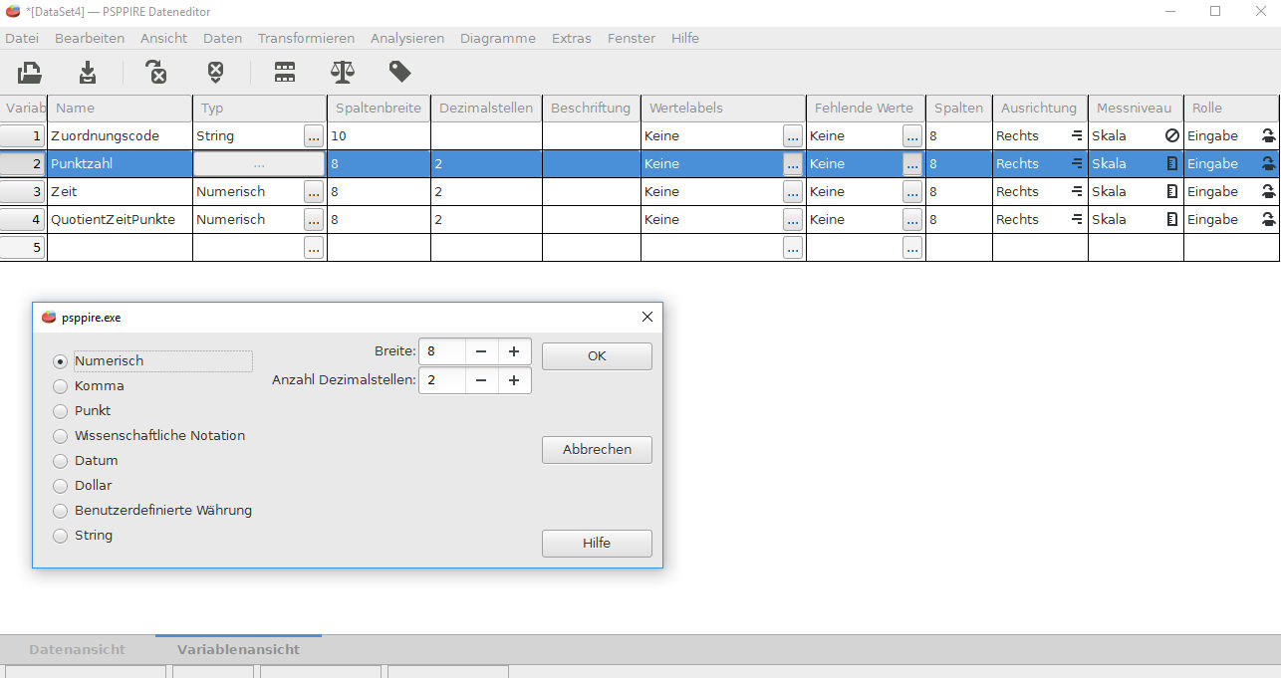
Task: Click the Anzahl Dezimalstellen input field
Action: point(441,380)
